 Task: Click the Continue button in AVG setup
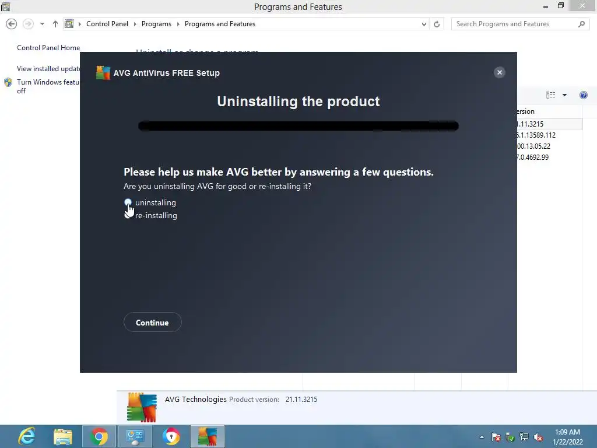tap(152, 322)
